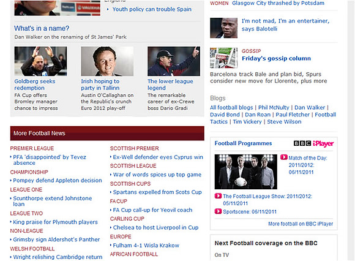Screen dimensions: 355x261
Task: Open The lower league legend article
Action: click(171, 85)
